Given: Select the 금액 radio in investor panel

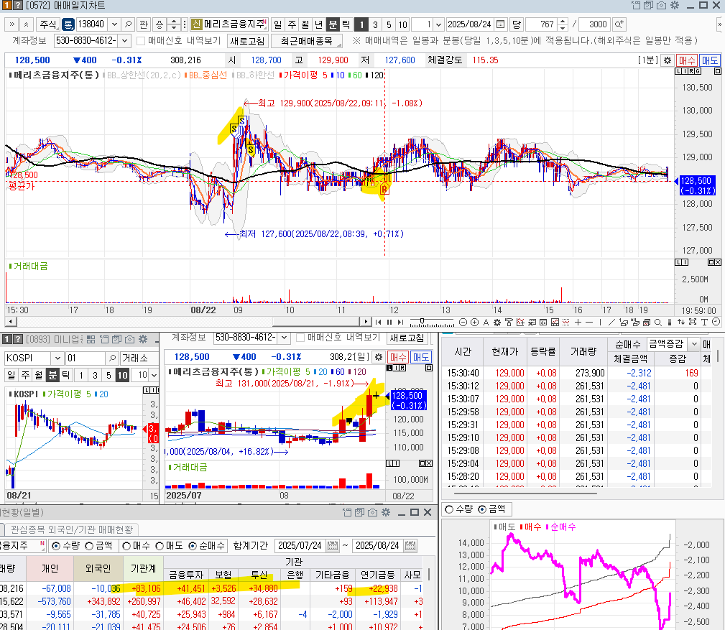Looking at the screenshot, I should (x=89, y=546).
